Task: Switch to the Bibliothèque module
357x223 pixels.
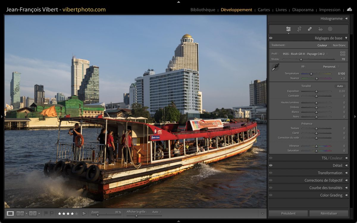Action: [x=203, y=10]
